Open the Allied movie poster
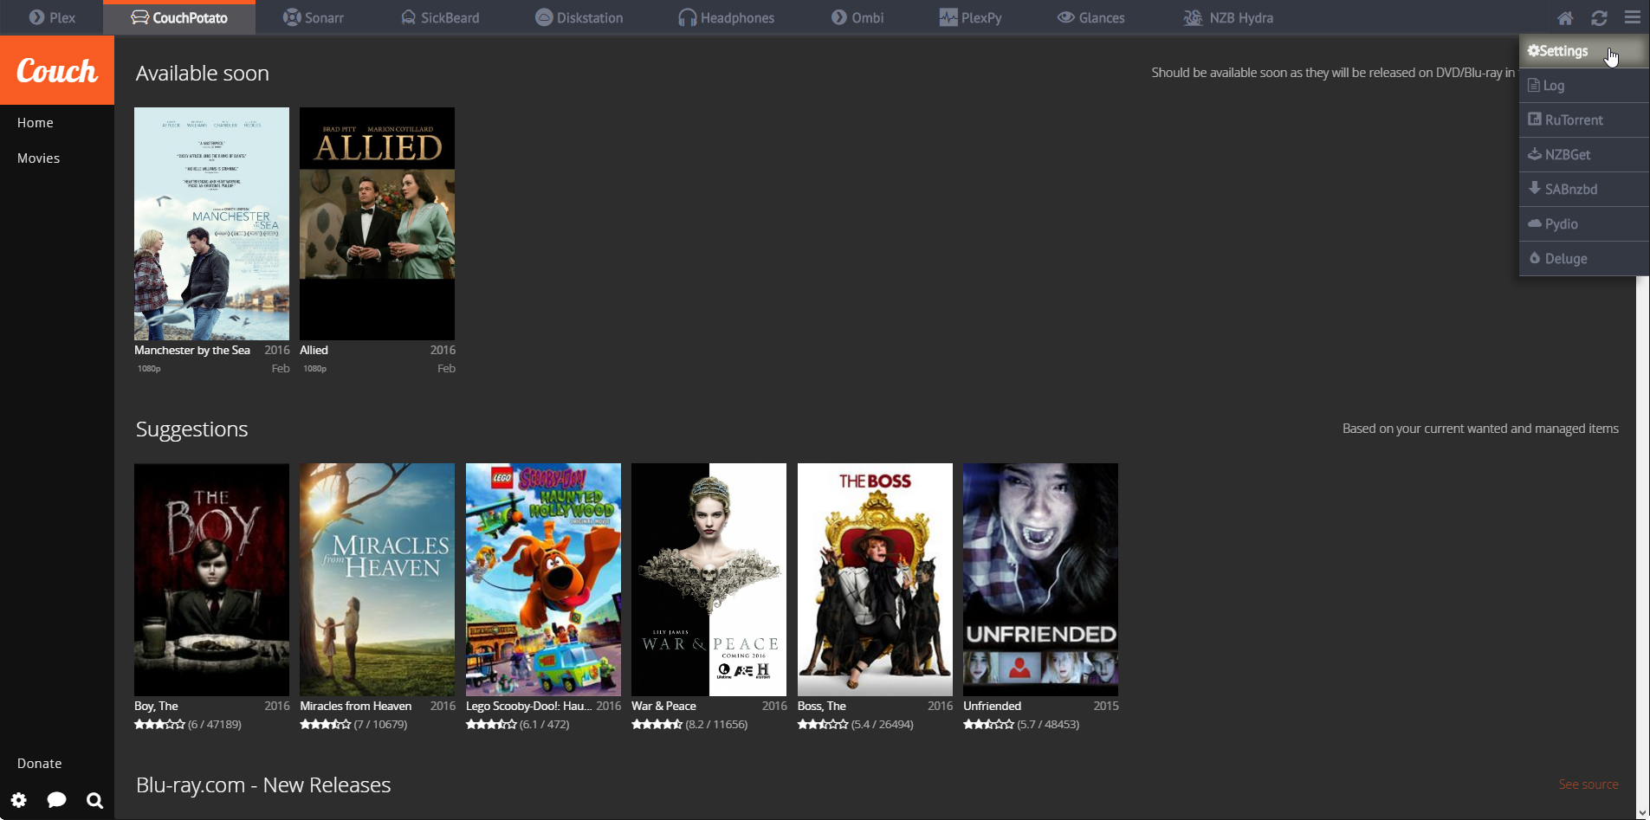This screenshot has height=820, width=1650. [377, 223]
